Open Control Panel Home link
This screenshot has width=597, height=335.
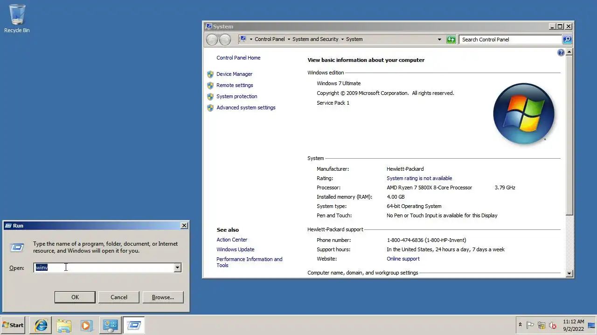[x=238, y=58]
